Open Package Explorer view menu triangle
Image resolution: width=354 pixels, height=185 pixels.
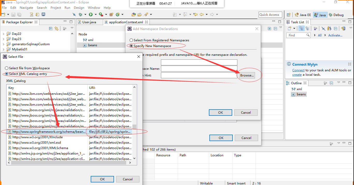pos(72,28)
